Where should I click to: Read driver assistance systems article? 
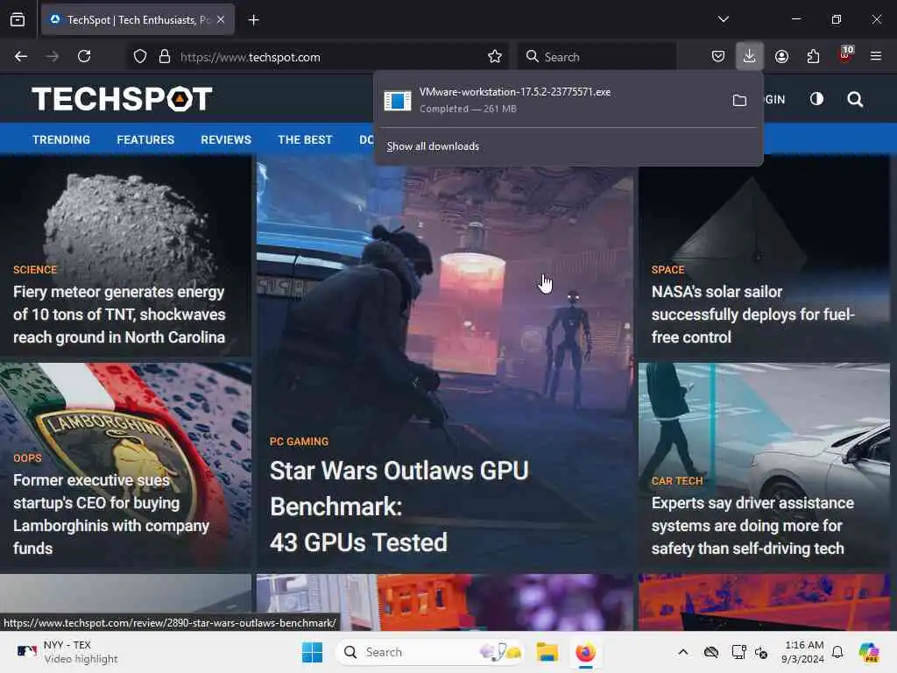point(752,526)
